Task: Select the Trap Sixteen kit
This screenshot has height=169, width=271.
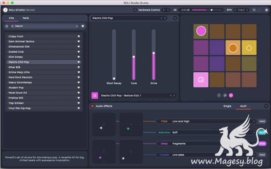Action: [x=44, y=103]
